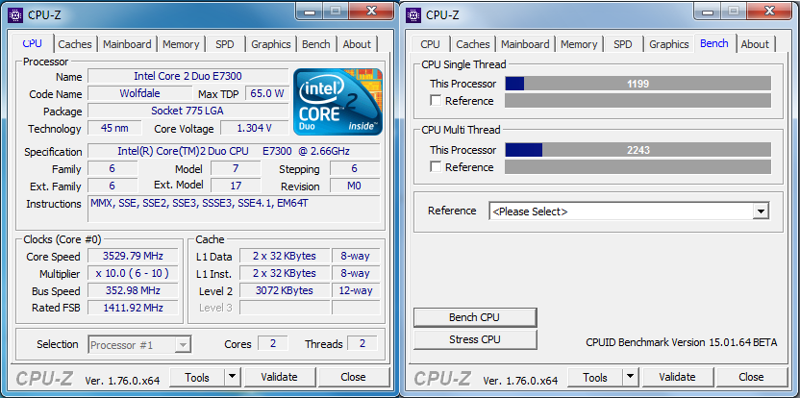
Task: Click the Intel Core 2 Duo logo
Action: pos(337,102)
